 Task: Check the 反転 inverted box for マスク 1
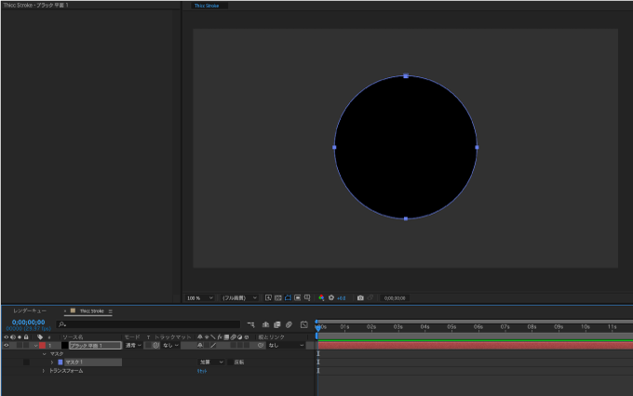231,363
